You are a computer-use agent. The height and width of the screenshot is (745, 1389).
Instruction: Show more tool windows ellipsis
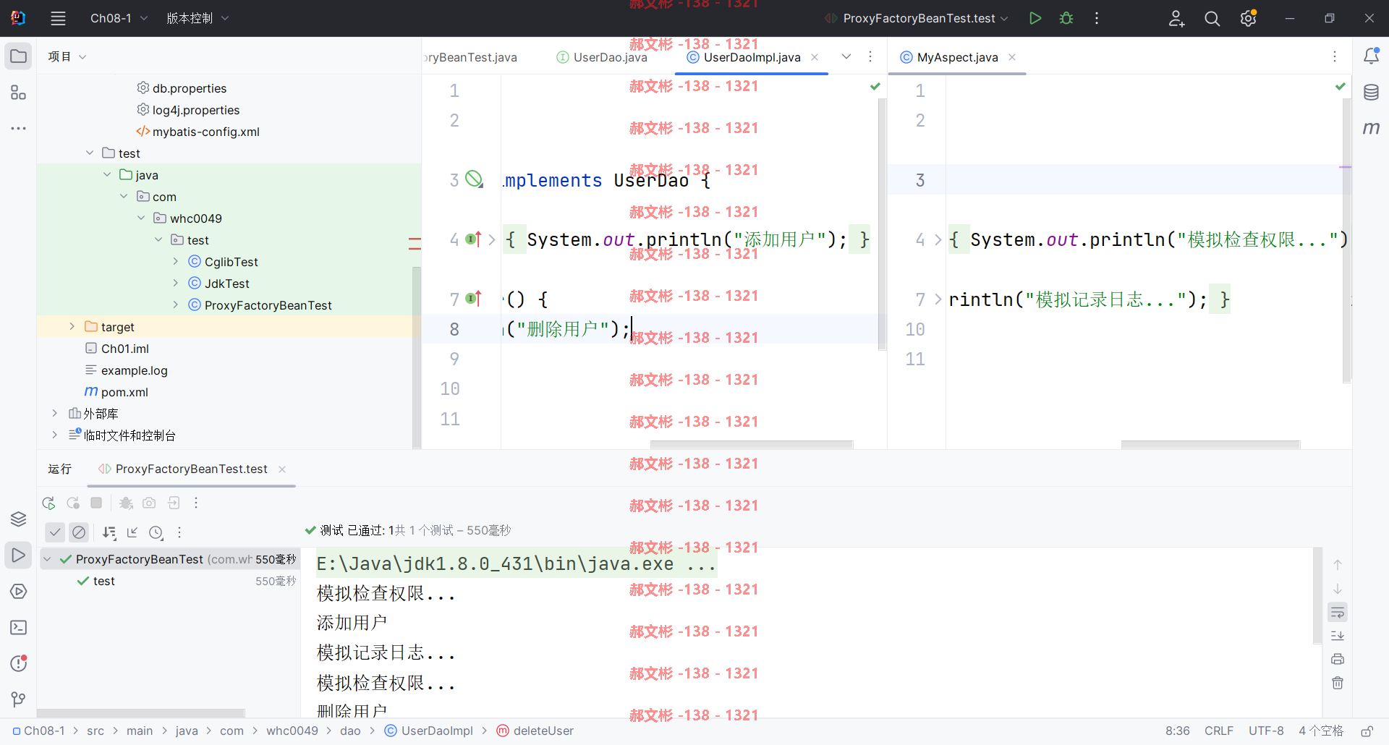pyautogui.click(x=19, y=129)
